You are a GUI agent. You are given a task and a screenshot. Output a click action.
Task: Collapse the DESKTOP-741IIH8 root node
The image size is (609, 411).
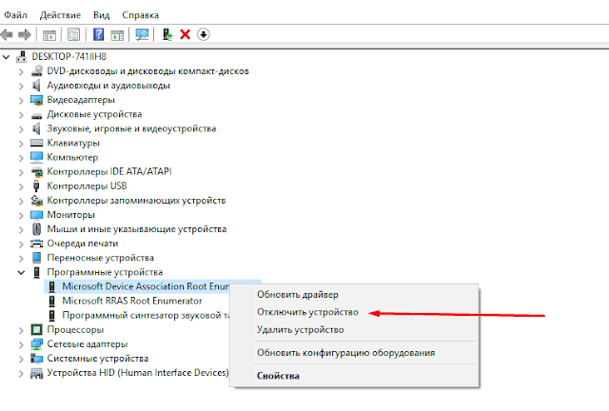[x=6, y=57]
